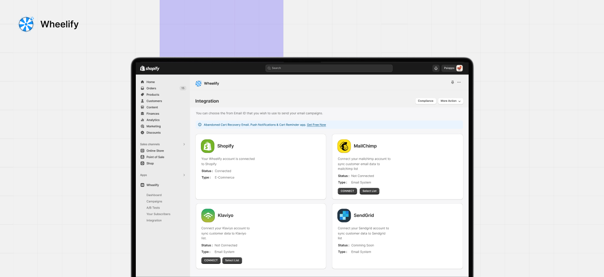Open the three-dot more options menu
The height and width of the screenshot is (277, 604).
pyautogui.click(x=459, y=82)
